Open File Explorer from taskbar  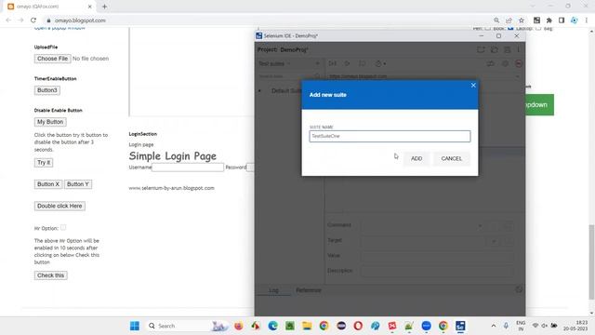tap(307, 326)
